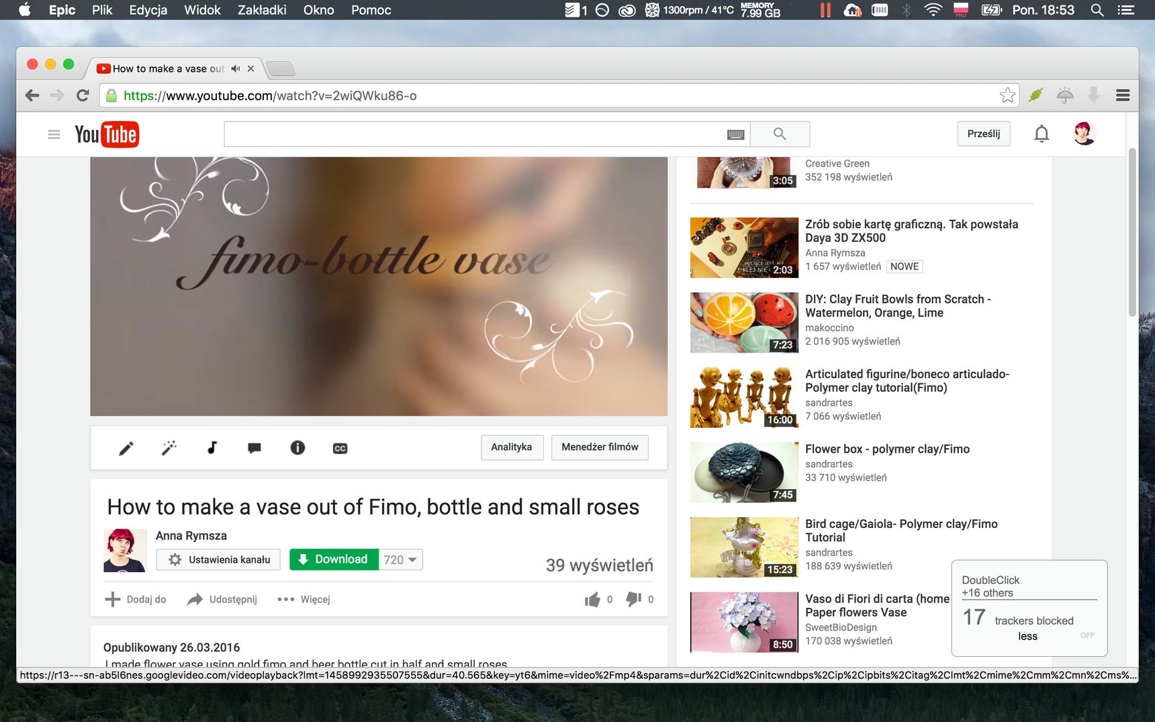The image size is (1155, 722).
Task: Open the Okno menu
Action: 318,10
